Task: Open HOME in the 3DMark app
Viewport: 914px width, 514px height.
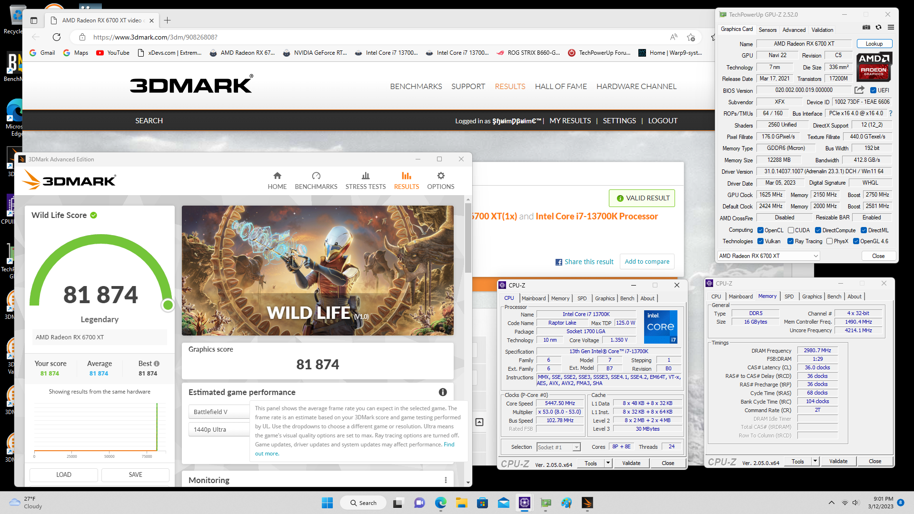Action: tap(277, 181)
